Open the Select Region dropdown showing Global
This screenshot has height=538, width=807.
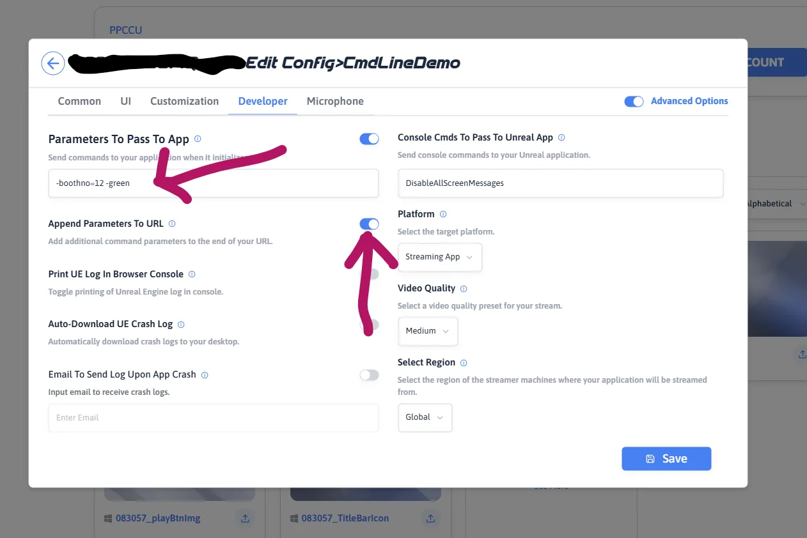(425, 417)
